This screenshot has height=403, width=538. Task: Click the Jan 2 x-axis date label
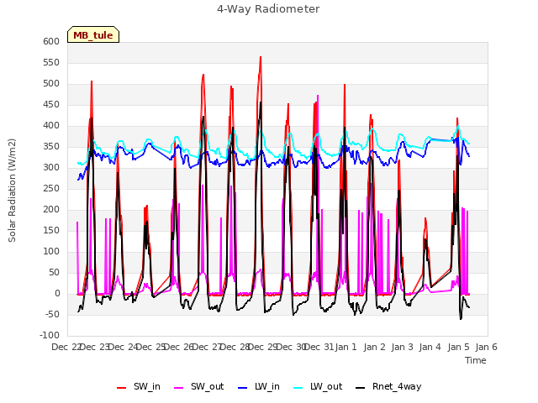375,347
